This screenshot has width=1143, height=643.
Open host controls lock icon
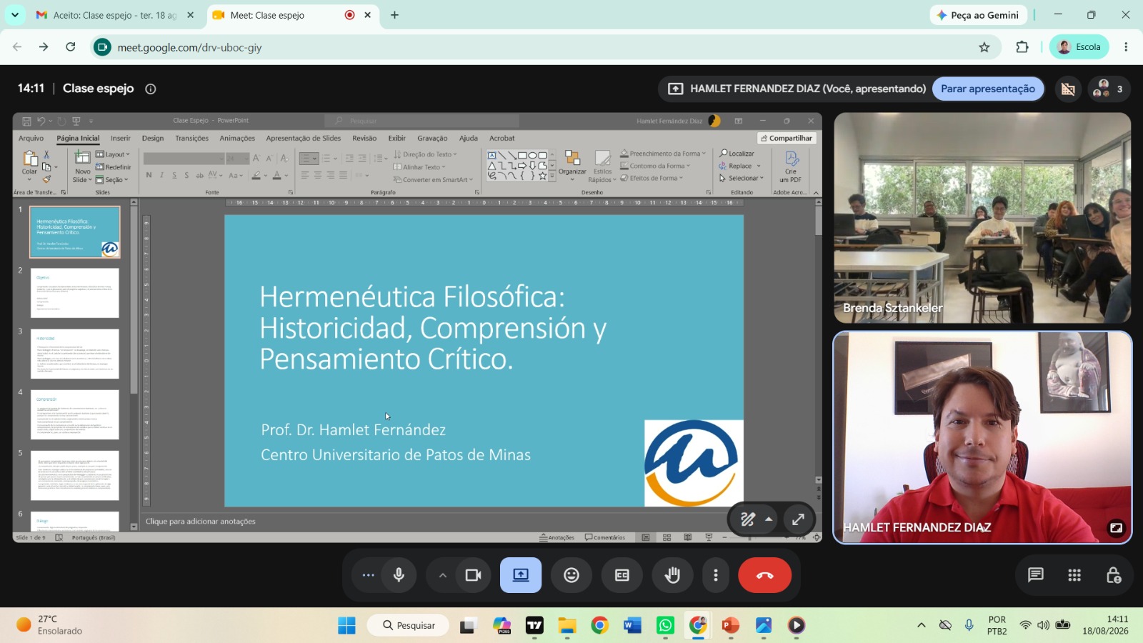tap(1113, 575)
